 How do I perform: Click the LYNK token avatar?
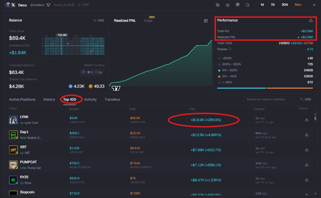13,120
